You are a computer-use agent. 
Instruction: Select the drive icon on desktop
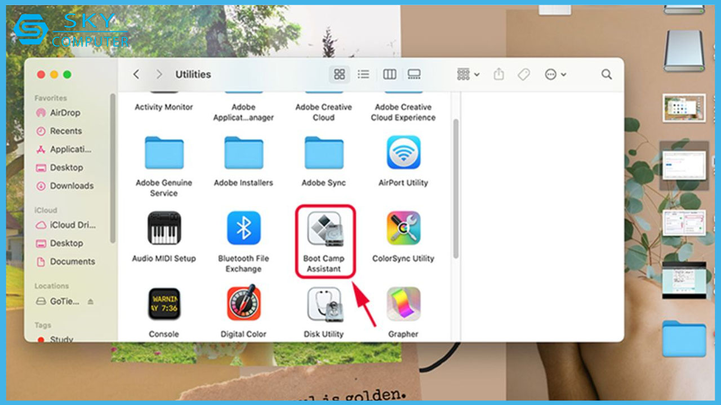684,51
